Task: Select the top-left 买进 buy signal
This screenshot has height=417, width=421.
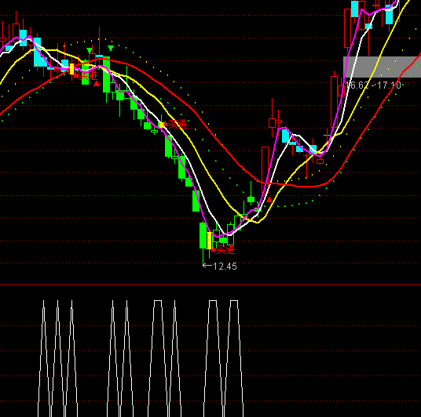Action: point(89,76)
